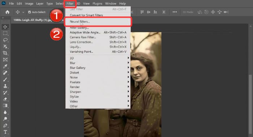Expand the 3D filter submenu

(x=98, y=58)
